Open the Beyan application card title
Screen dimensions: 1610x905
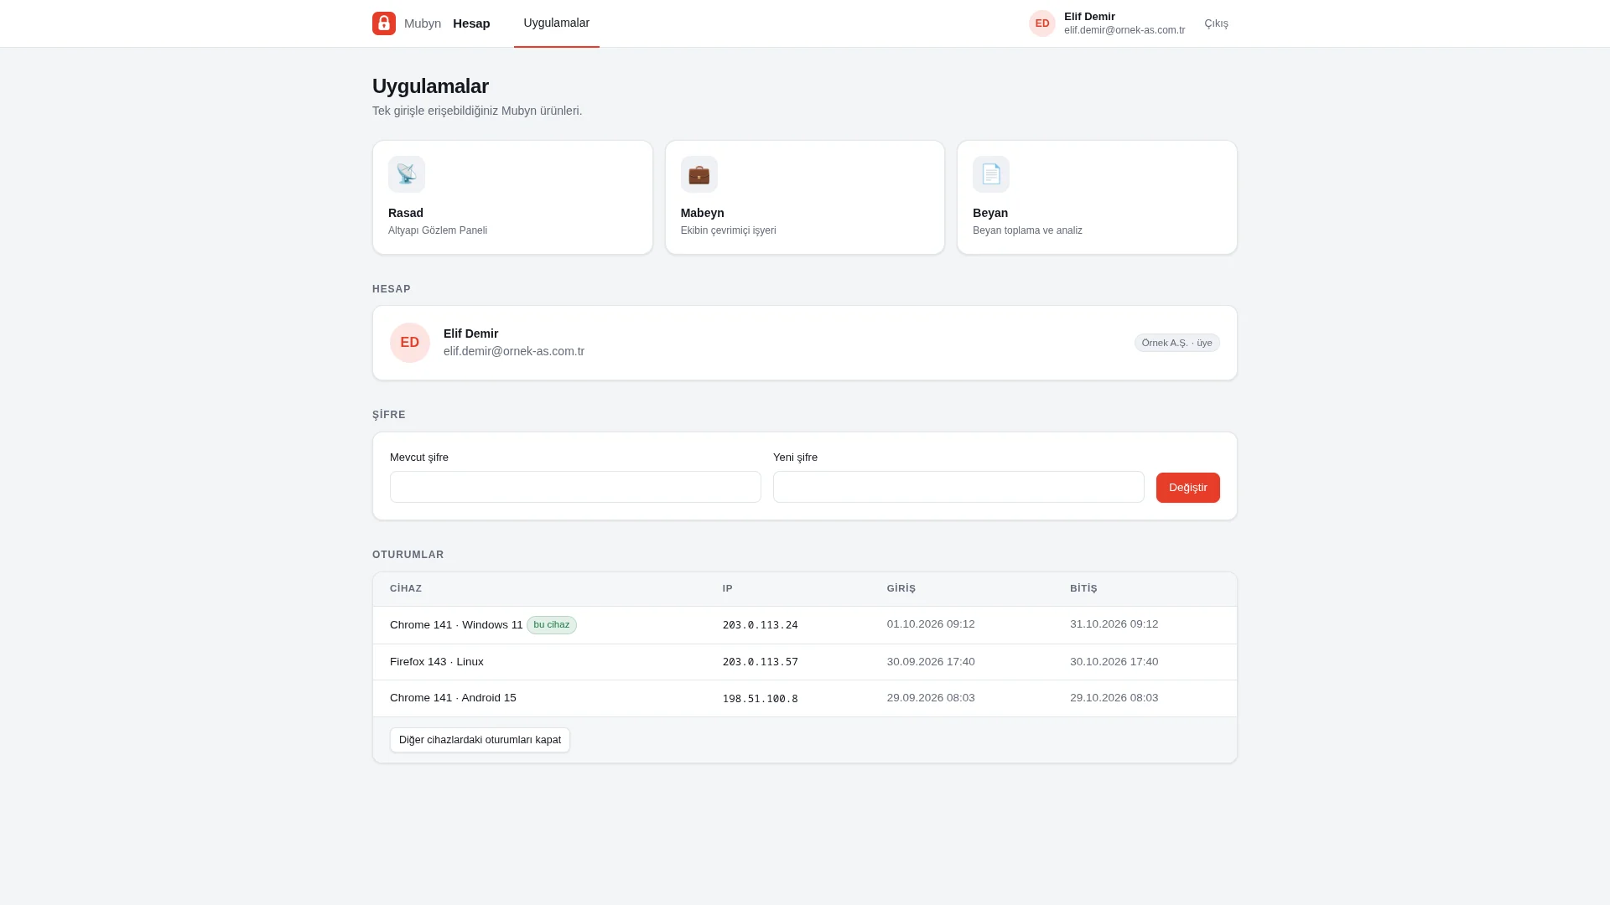point(990,213)
